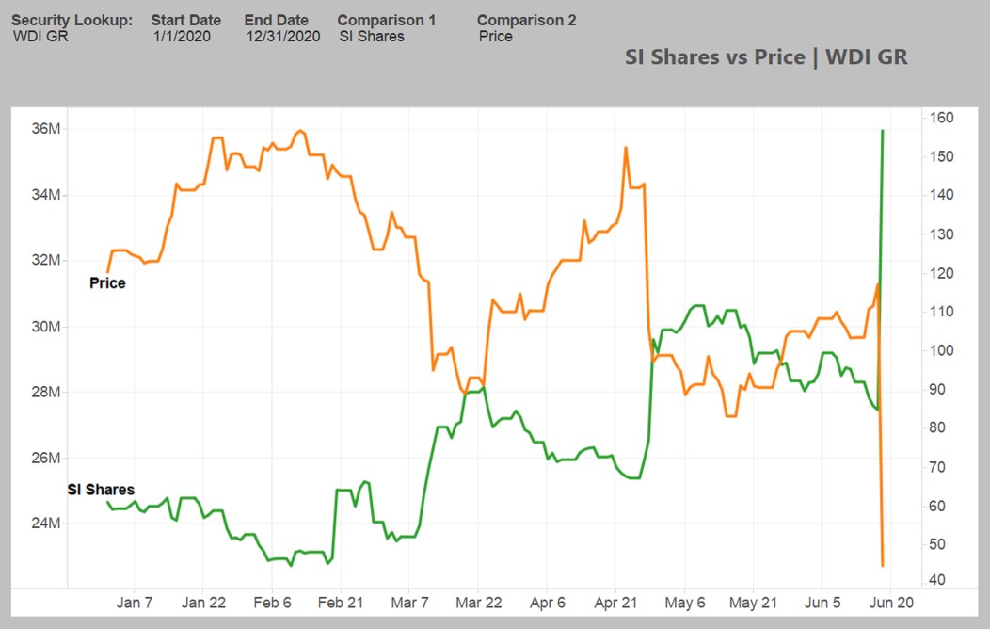This screenshot has width=990, height=629.
Task: Click the orange Price line label
Action: pos(107,282)
